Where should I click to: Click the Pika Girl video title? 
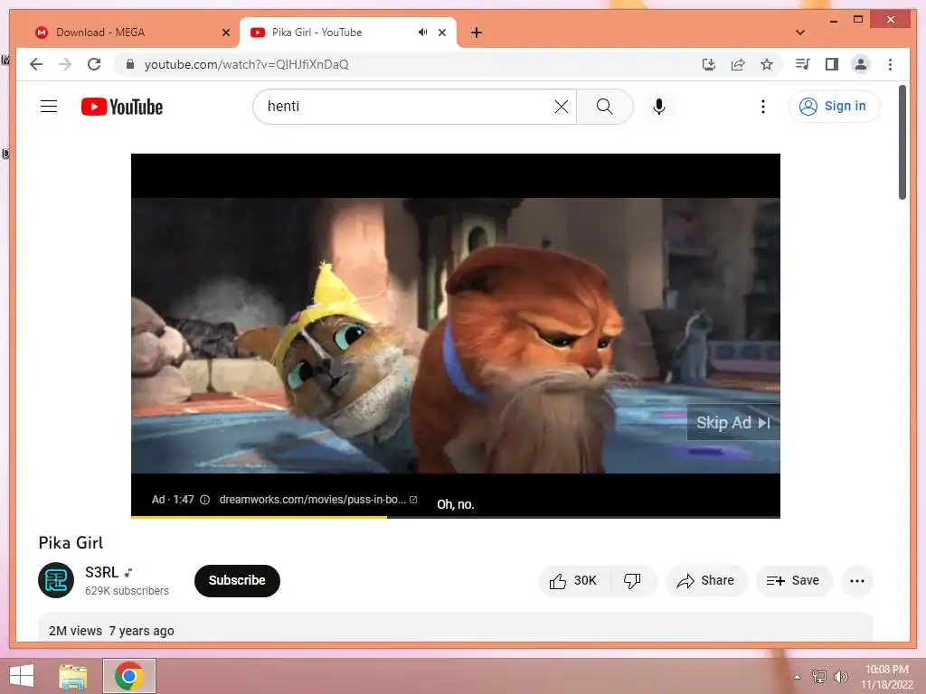pyautogui.click(x=71, y=542)
